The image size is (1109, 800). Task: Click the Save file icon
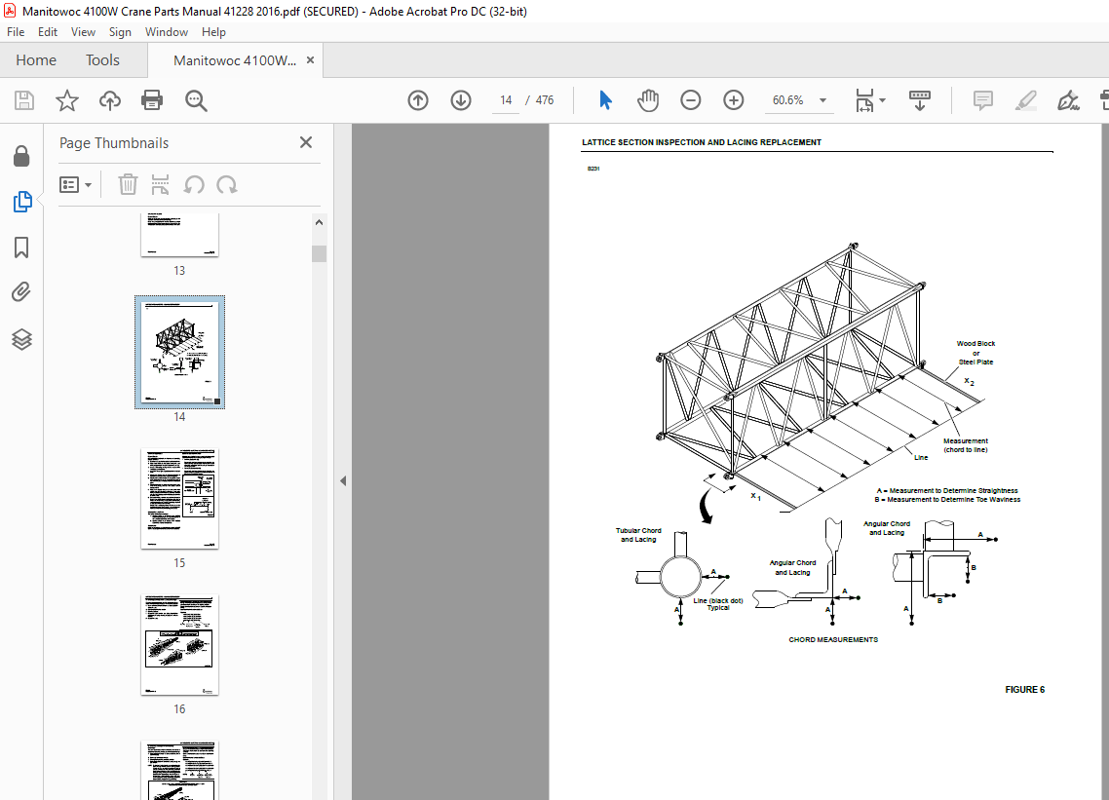pos(24,100)
